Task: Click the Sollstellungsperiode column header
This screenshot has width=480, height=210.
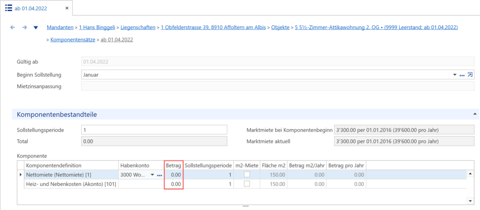Action: pyautogui.click(x=208, y=165)
